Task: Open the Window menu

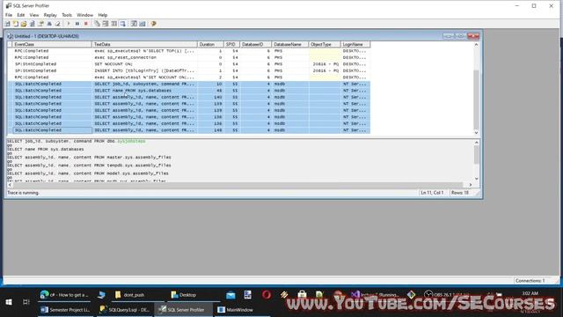Action: [85, 15]
